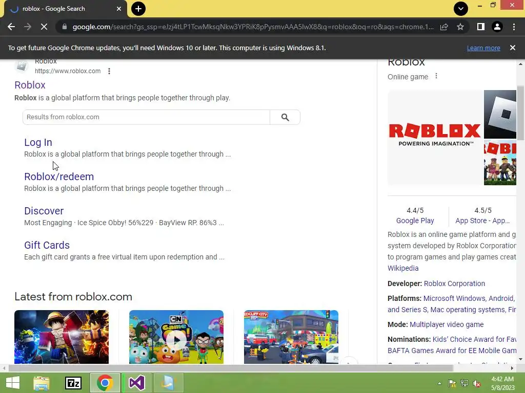525x393 pixels.
Task: Open the Roblox/redeem sitelink
Action: pos(59,177)
